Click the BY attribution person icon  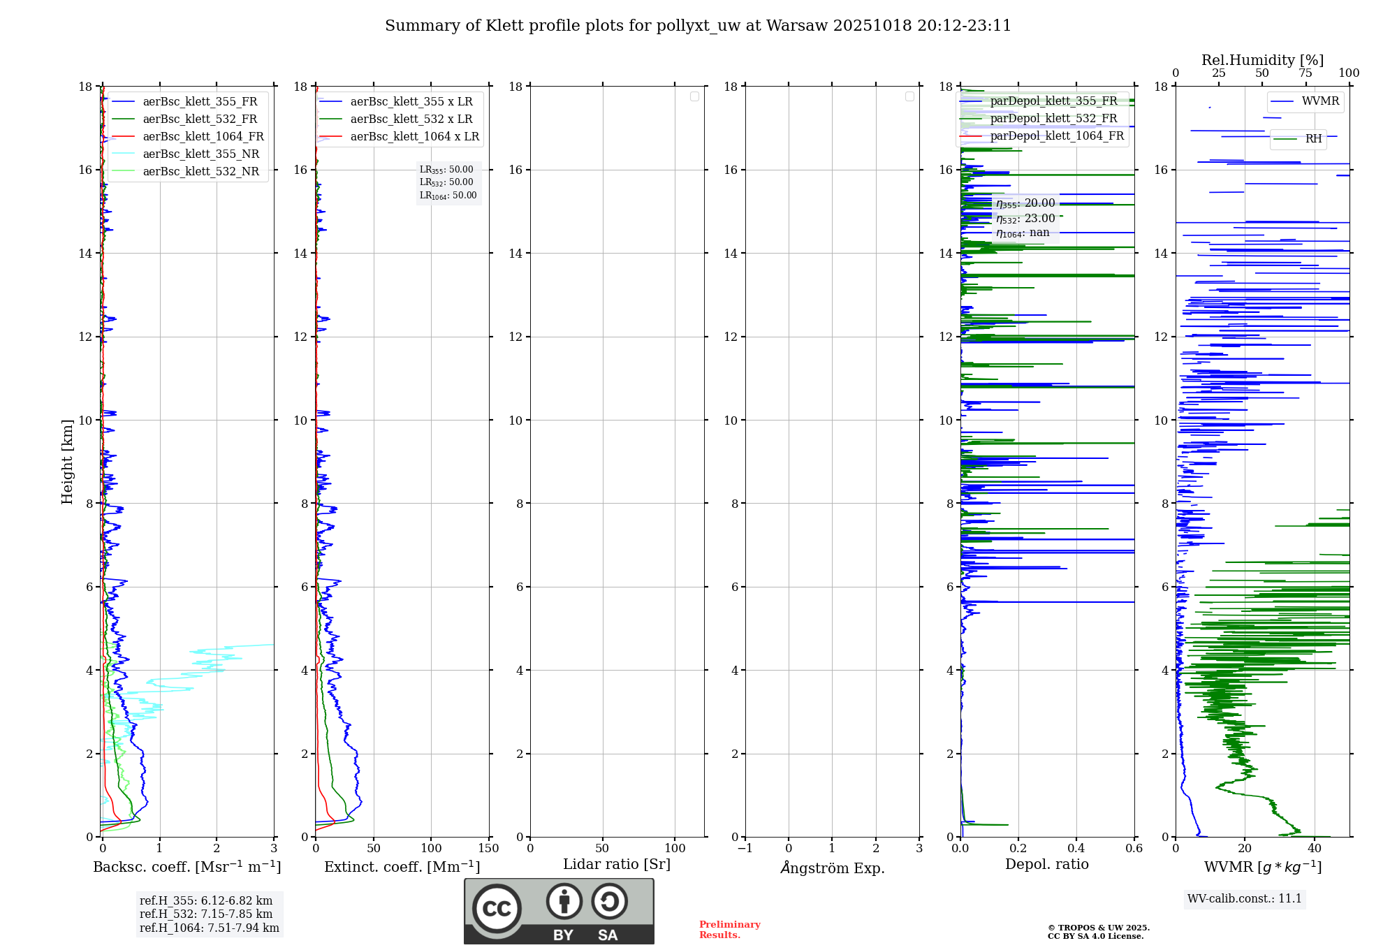(564, 901)
